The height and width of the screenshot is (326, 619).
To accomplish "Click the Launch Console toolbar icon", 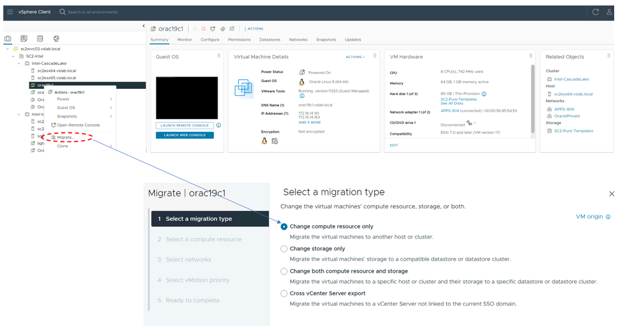I will pyautogui.click(x=213, y=29).
